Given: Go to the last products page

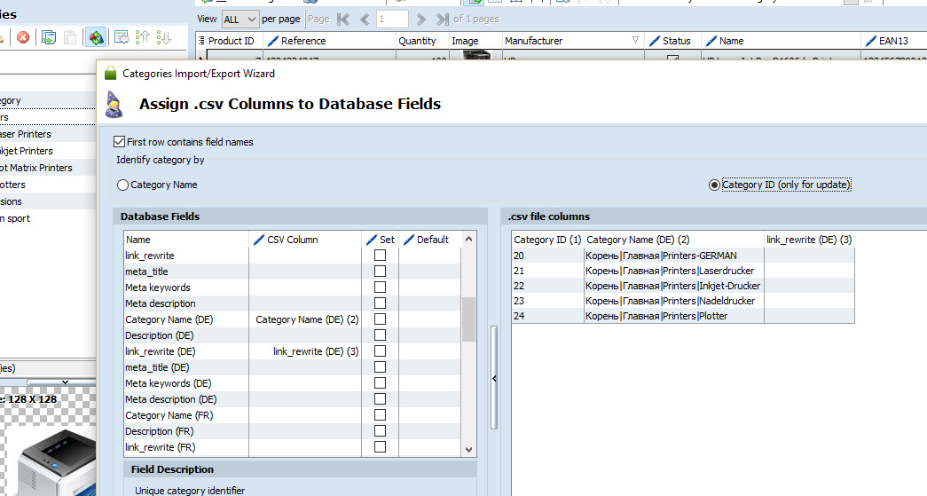Looking at the screenshot, I should (x=442, y=19).
